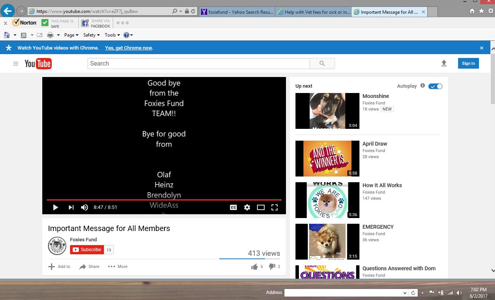This screenshot has width=495, height=300.
Task: Click the search magnifier in the address bar
Action: point(174,11)
